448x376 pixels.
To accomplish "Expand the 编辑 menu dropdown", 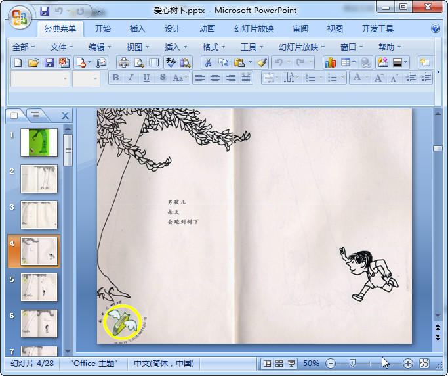I will tap(100, 47).
